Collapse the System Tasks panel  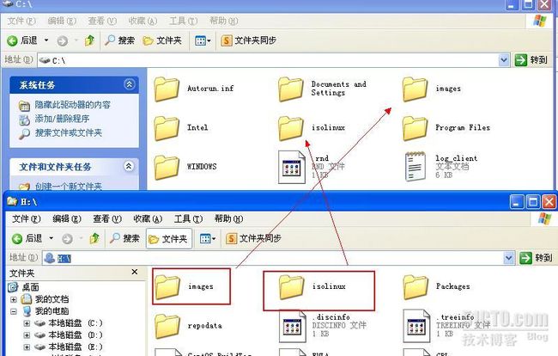click(129, 84)
